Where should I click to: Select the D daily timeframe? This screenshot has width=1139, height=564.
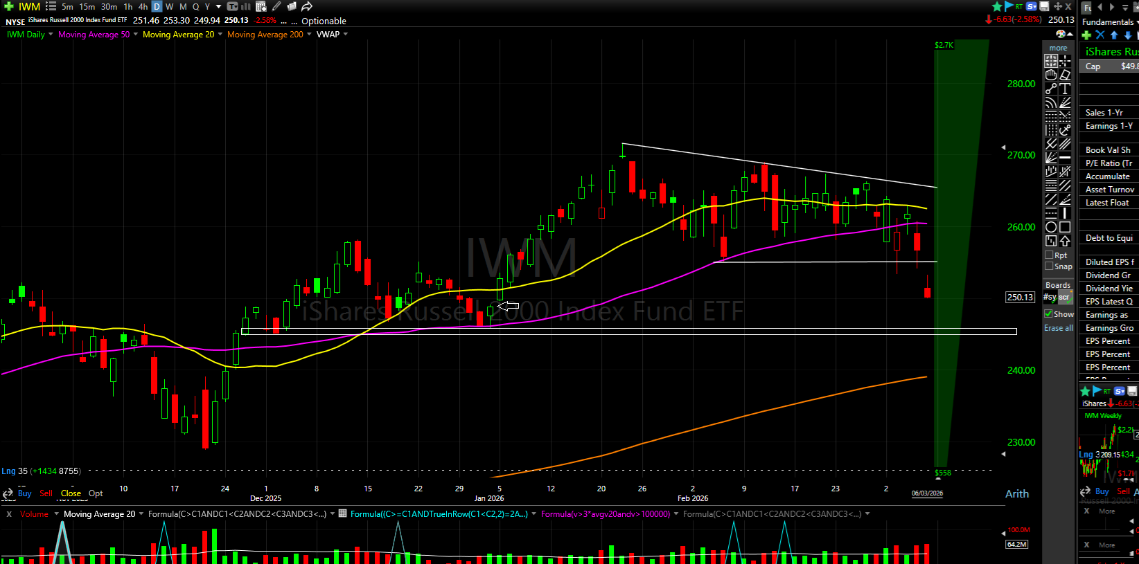coord(157,6)
